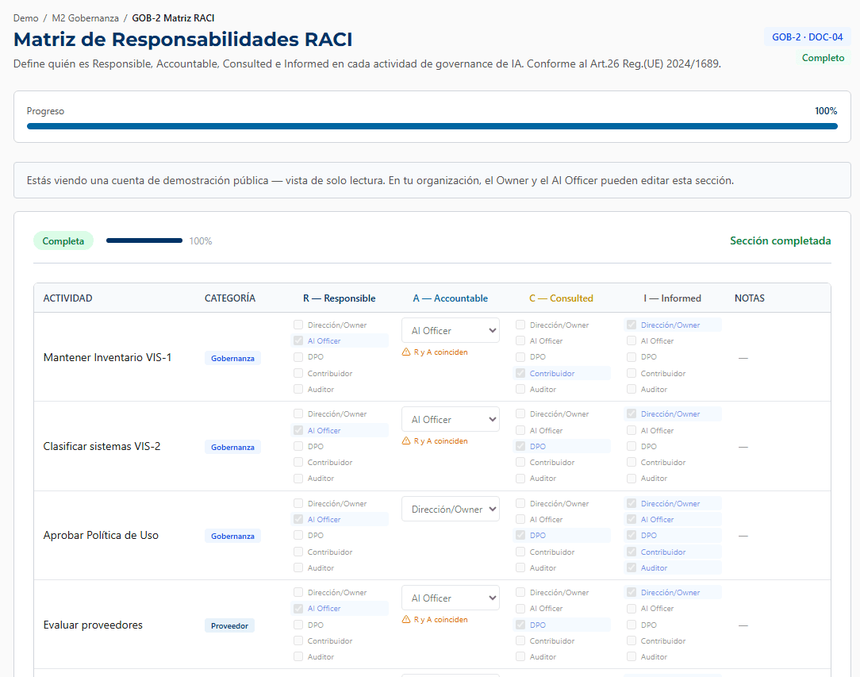Image resolution: width=860 pixels, height=677 pixels.
Task: Toggle Informed Dirección/Owner for Mantener Inventario
Action: (x=632, y=325)
